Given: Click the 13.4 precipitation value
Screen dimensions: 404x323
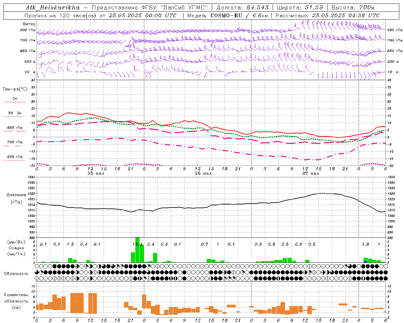Looking at the screenshot, I should tap(138, 244).
